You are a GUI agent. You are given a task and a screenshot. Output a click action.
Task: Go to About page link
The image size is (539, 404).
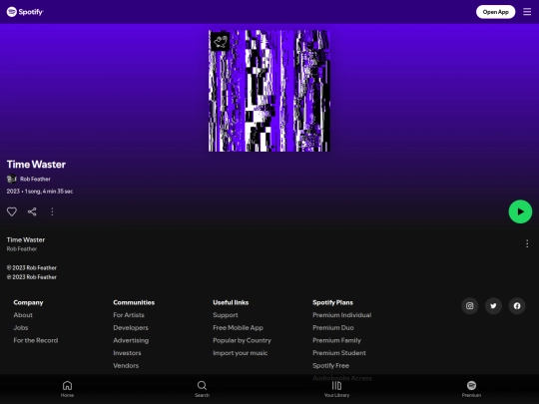tap(23, 315)
